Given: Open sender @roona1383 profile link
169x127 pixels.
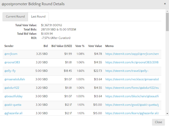Looking at the screenshot, I should [x=12, y=62].
